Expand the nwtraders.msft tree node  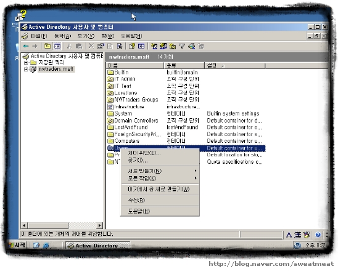click(x=26, y=69)
